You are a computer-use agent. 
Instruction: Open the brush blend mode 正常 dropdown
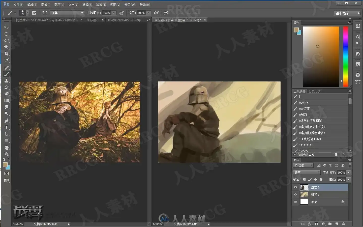(x=67, y=13)
